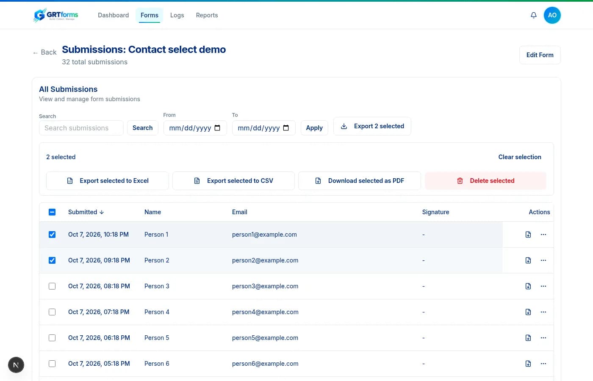
Task: Focus the Search submissions field
Action: (x=81, y=128)
